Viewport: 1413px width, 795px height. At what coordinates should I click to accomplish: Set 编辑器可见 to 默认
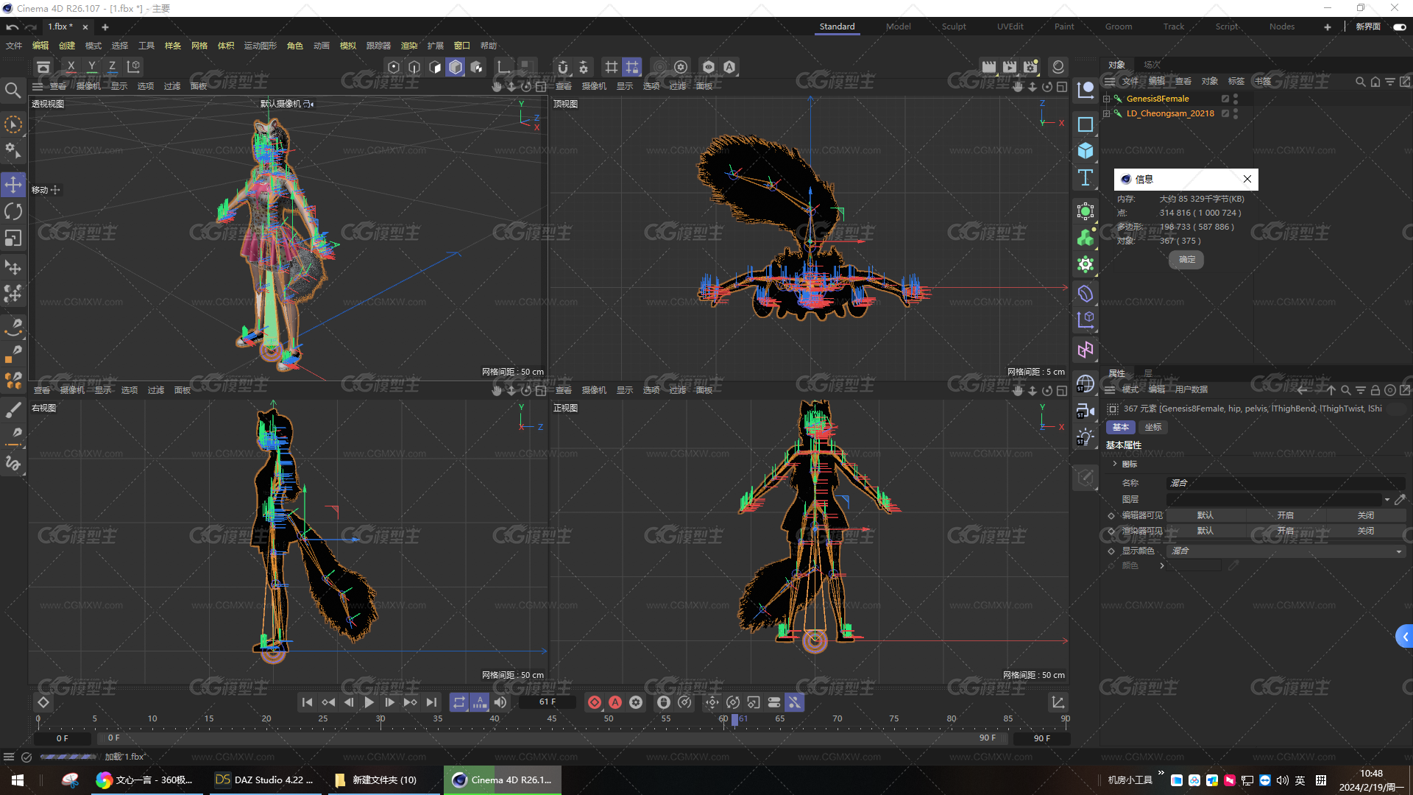(x=1205, y=515)
